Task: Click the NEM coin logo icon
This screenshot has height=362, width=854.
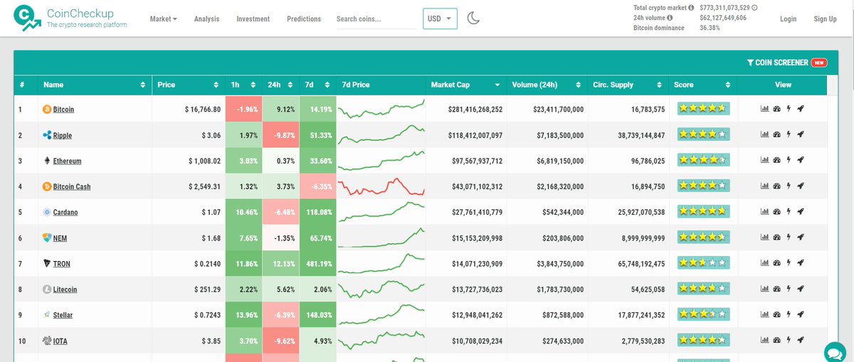Action: [x=47, y=238]
